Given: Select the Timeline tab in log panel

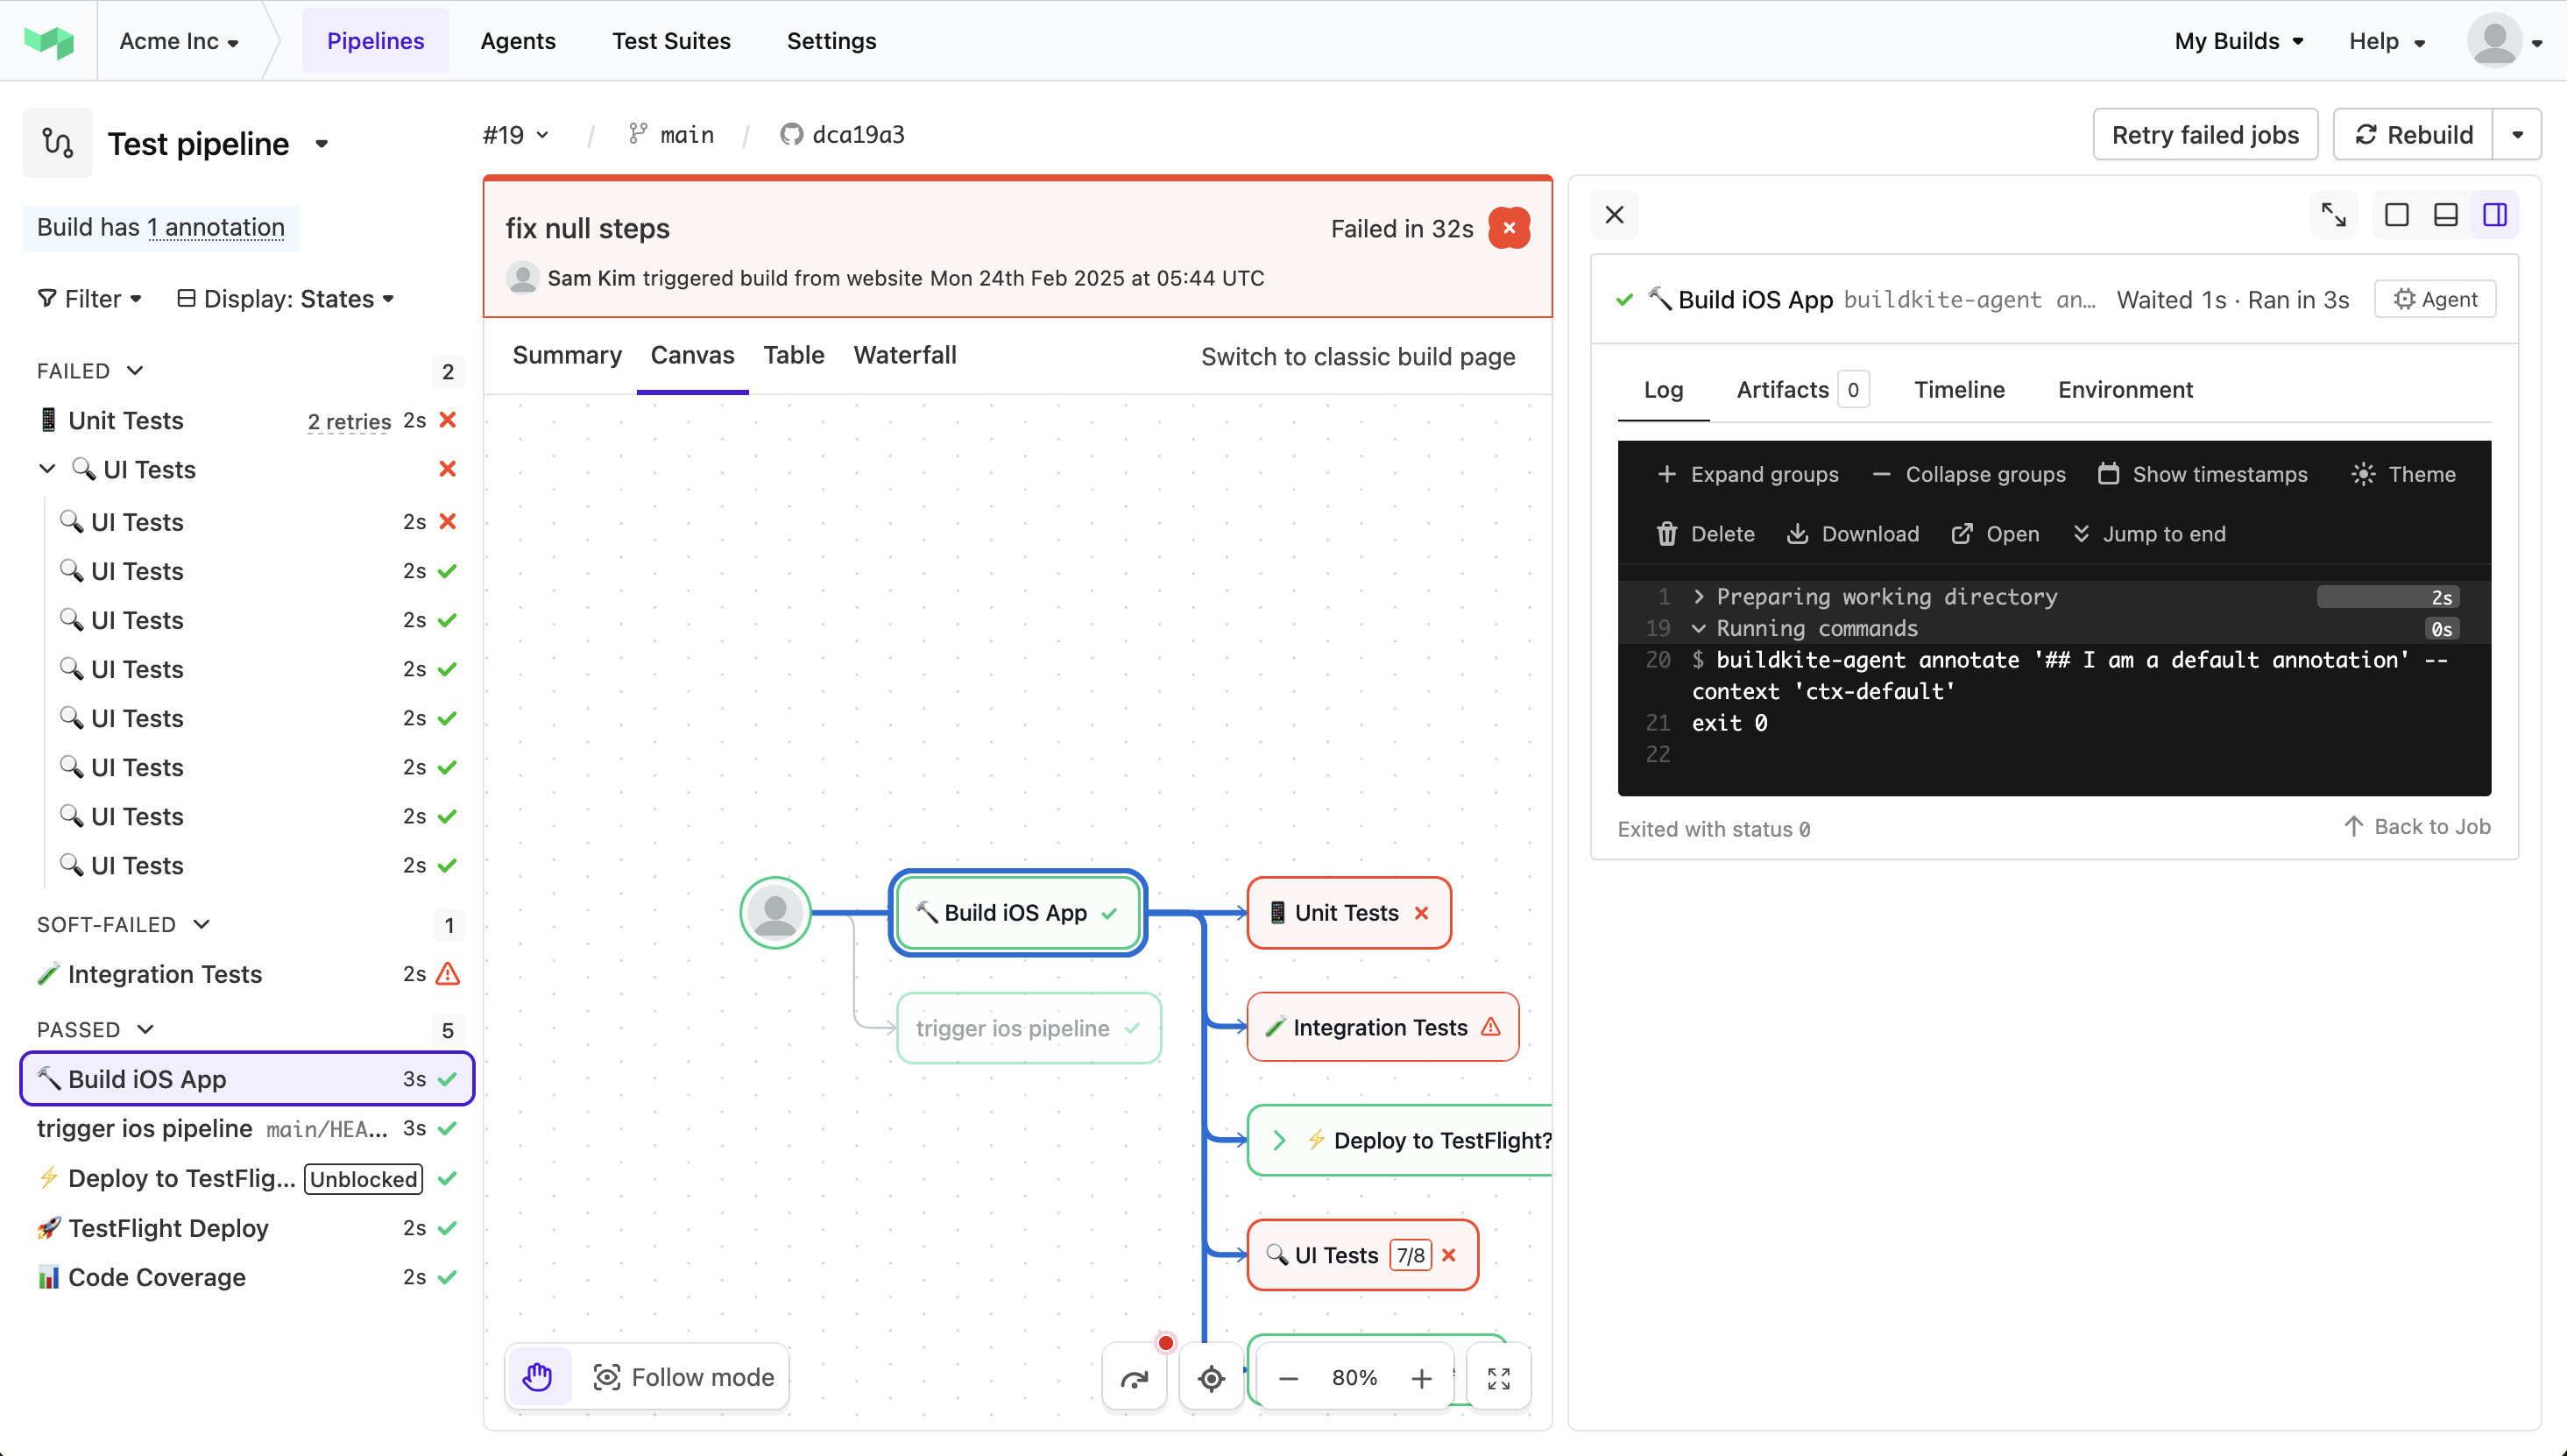Looking at the screenshot, I should [x=1961, y=390].
